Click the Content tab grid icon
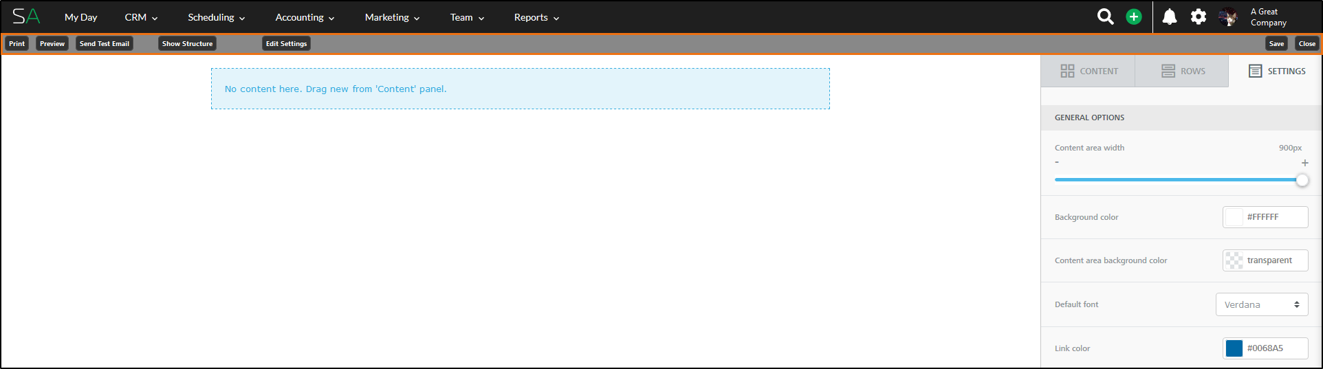The height and width of the screenshot is (369, 1323). coord(1067,71)
